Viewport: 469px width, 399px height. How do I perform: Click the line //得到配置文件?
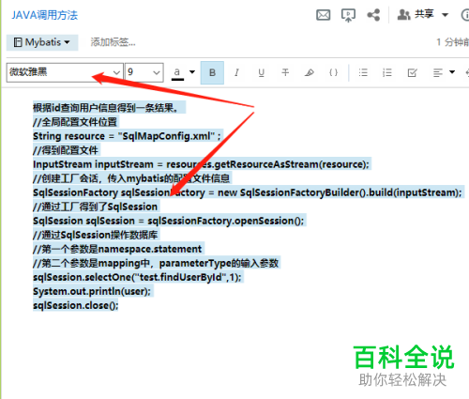tap(66, 150)
